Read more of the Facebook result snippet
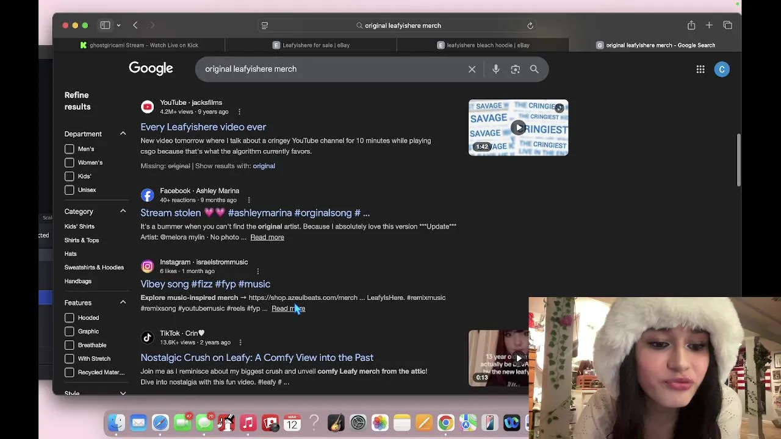The image size is (781, 439). (267, 237)
